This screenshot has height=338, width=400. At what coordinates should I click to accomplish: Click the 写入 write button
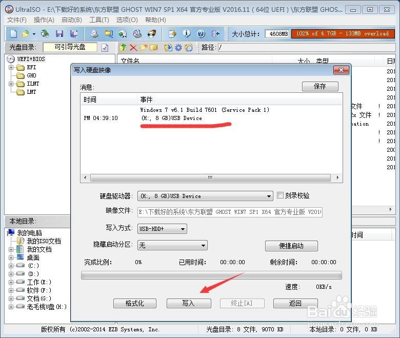pos(189,303)
